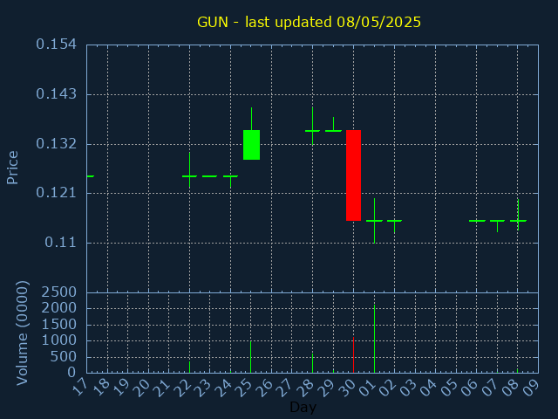Screen dimensions: 558x419
Task: Click the green candle on day 07
Action: [x=497, y=222]
